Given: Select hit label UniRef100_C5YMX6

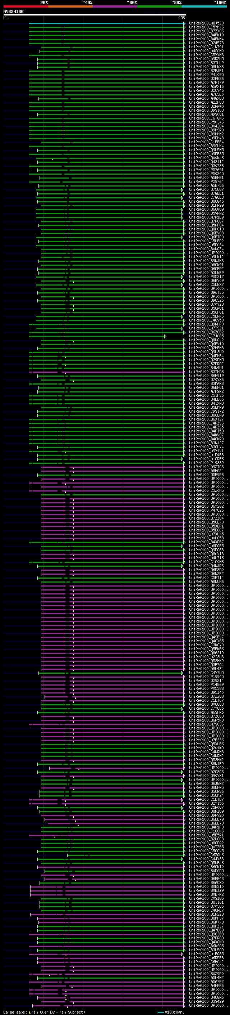Looking at the screenshot, I should point(206,27).
